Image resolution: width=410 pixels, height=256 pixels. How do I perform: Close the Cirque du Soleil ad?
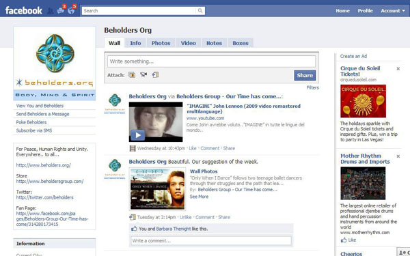click(398, 69)
